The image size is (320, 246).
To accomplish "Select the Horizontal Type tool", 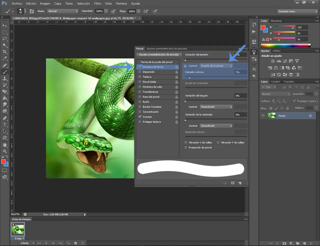I will click(x=5, y=125).
